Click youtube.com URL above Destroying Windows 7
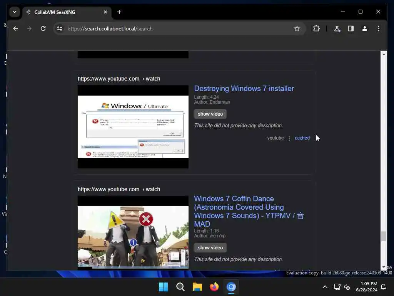The image size is (394, 296). pyautogui.click(x=119, y=79)
